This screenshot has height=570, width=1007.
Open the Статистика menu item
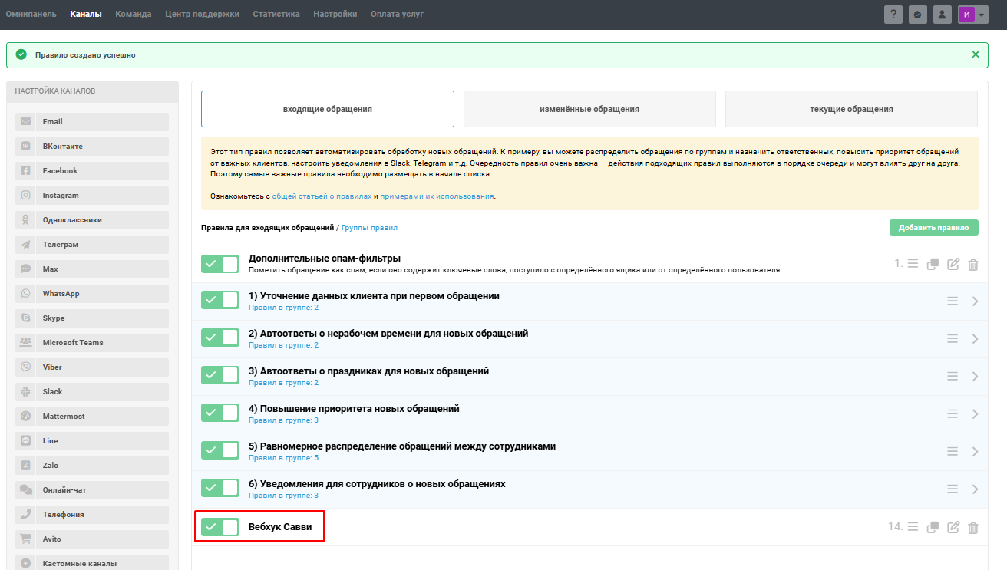click(276, 14)
